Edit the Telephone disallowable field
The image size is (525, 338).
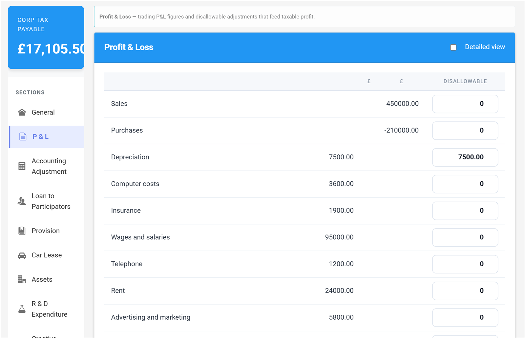tap(465, 264)
